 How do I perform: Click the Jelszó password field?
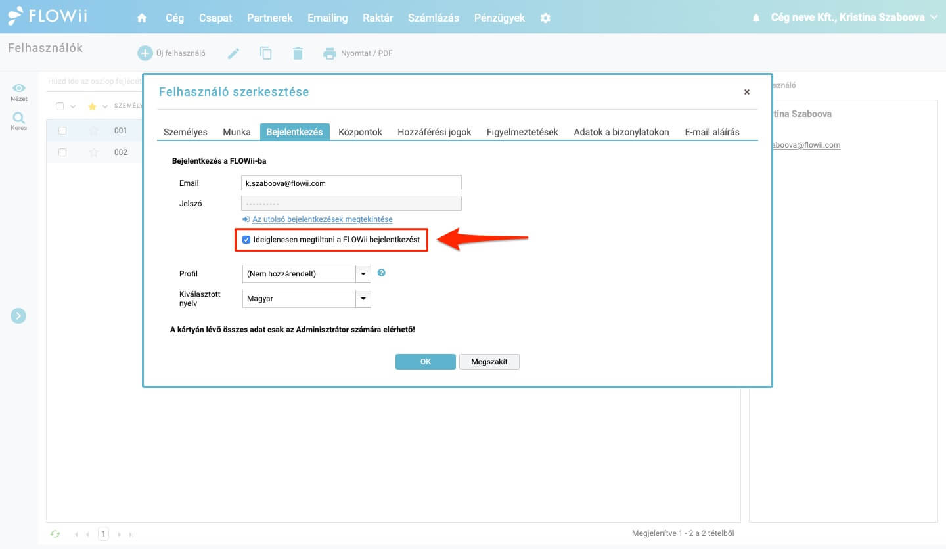click(x=351, y=204)
